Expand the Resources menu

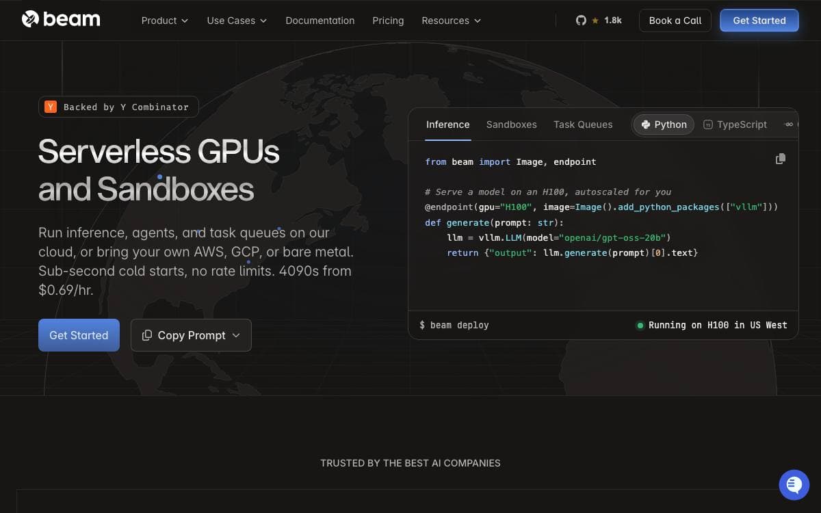[452, 21]
